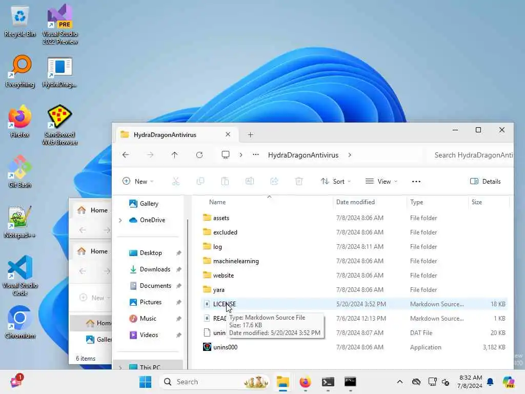
Task: Launch Visual Studio Code from desktop
Action: pos(20,275)
